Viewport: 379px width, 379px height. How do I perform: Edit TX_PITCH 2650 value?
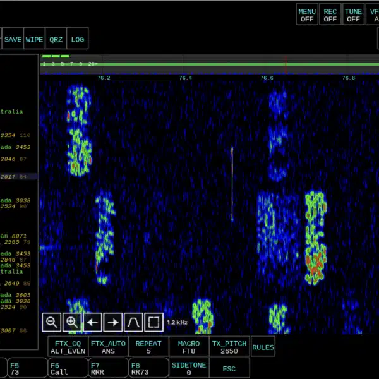[229, 346]
